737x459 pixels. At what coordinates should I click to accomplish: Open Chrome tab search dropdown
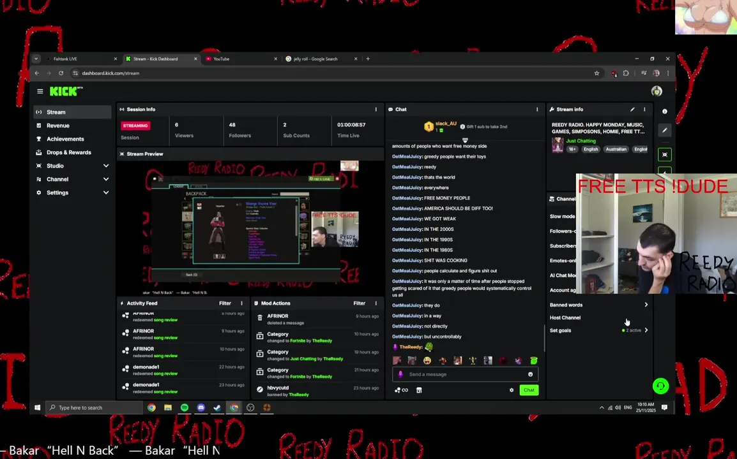point(36,59)
